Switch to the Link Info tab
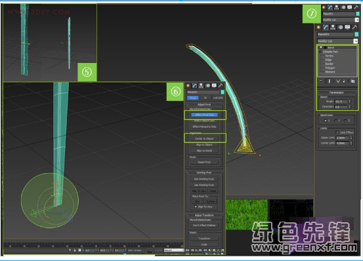The height and width of the screenshot is (261, 363). (x=218, y=98)
